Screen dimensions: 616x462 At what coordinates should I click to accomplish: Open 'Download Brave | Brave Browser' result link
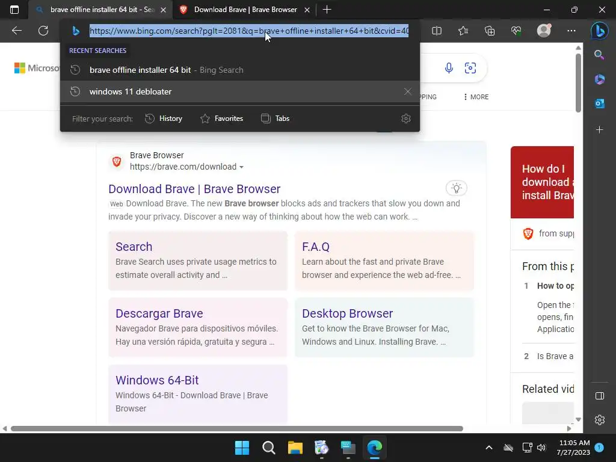pos(194,189)
